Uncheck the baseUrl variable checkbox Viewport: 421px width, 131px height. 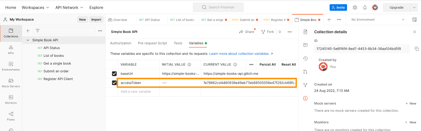click(114, 74)
